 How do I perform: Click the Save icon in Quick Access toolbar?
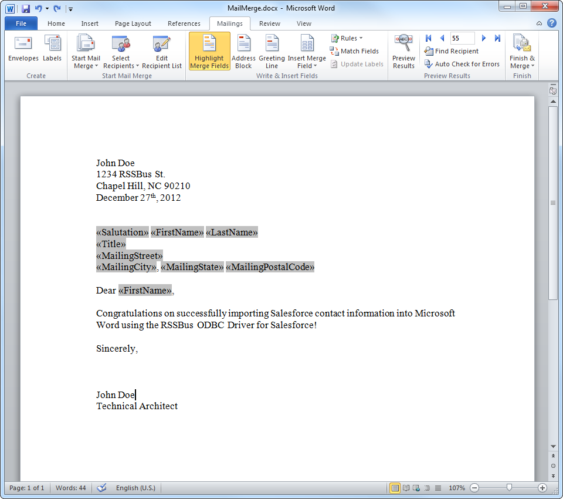click(26, 9)
